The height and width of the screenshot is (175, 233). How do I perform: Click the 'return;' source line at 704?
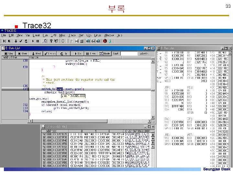point(47,111)
